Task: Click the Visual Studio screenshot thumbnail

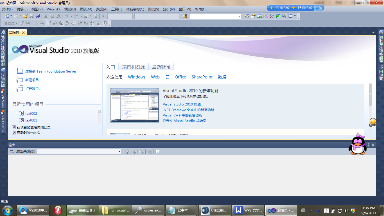Action: (135, 105)
